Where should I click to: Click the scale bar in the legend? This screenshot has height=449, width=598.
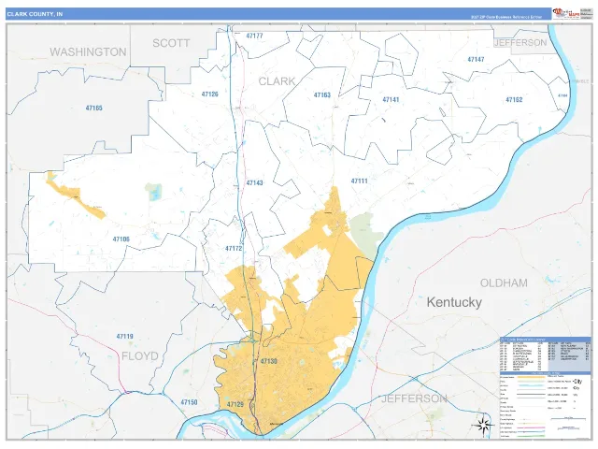(x=568, y=419)
